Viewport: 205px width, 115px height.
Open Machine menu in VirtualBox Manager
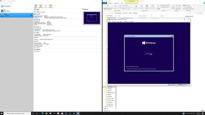(x=6, y=3)
